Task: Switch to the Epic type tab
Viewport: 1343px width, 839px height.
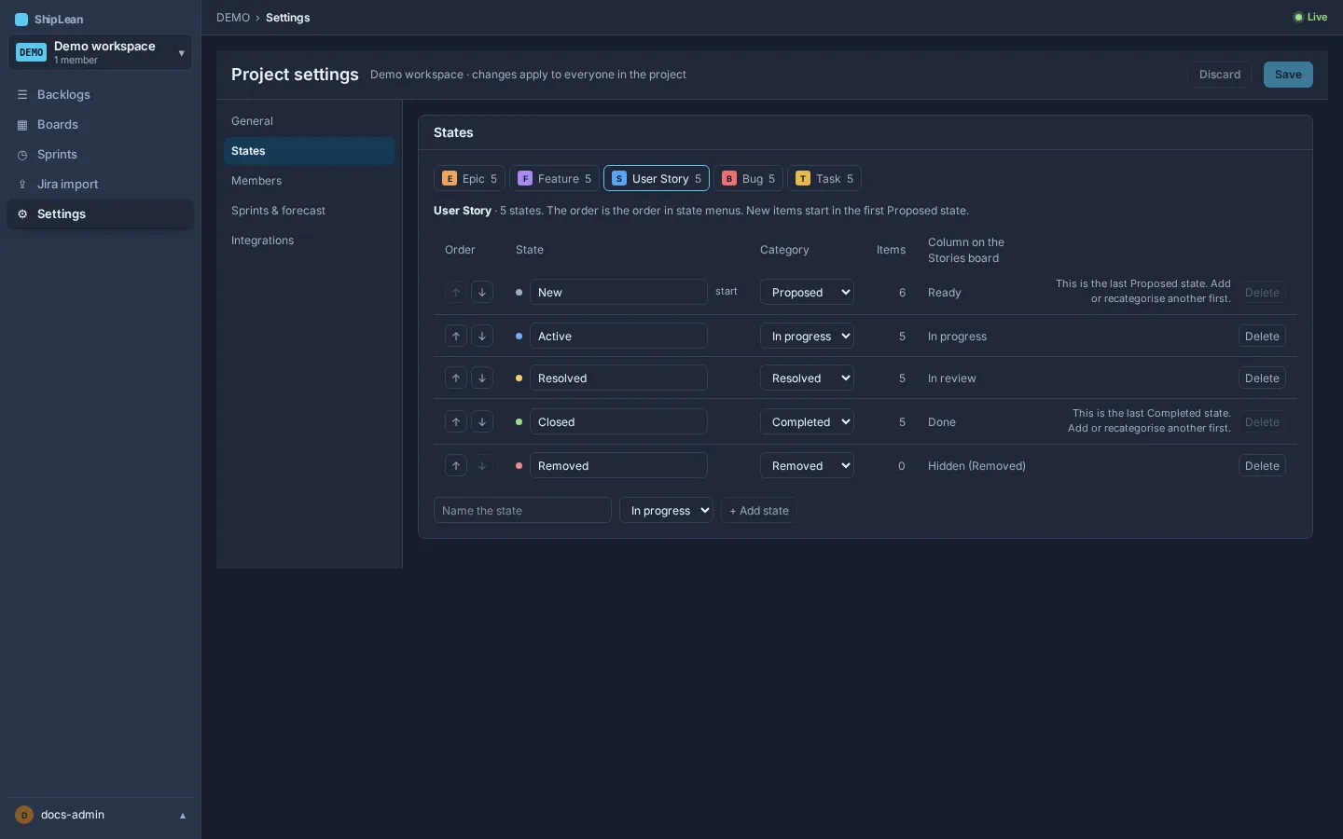Action: coord(469,178)
